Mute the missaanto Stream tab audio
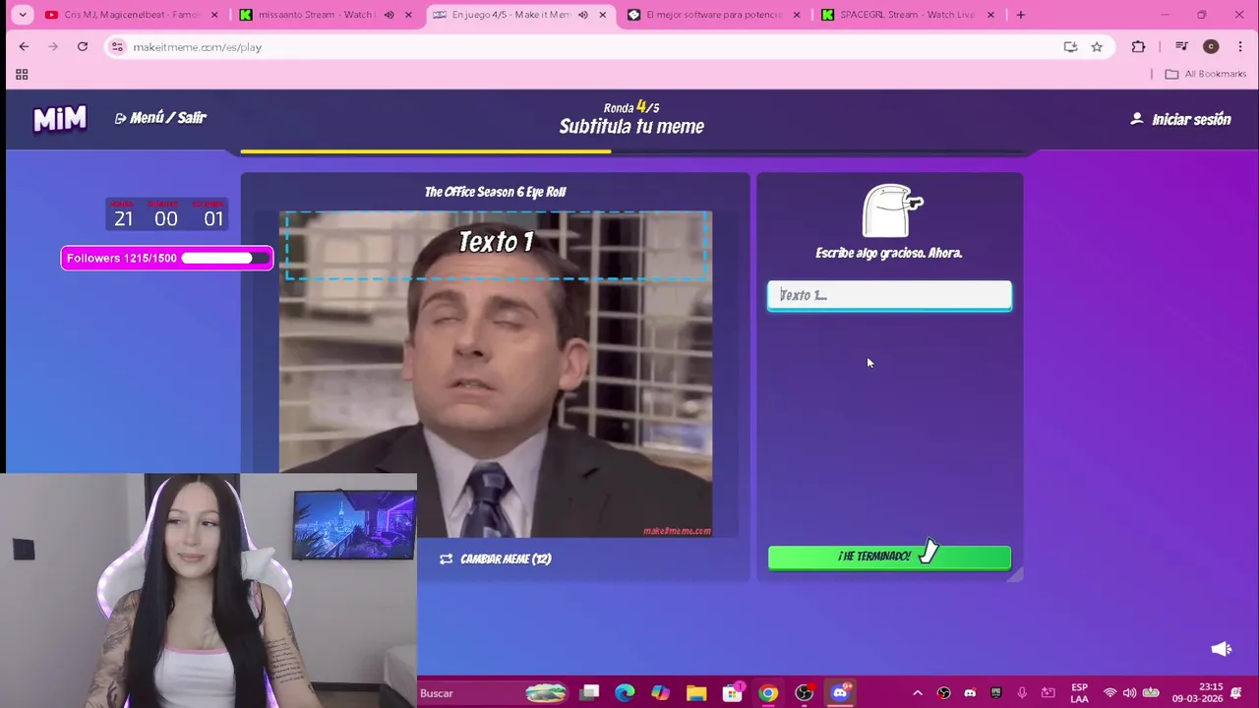The width and height of the screenshot is (1259, 708). (389, 15)
